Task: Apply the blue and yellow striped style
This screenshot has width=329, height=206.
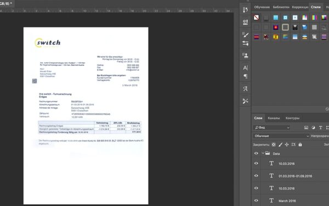Action: [x=305, y=37]
